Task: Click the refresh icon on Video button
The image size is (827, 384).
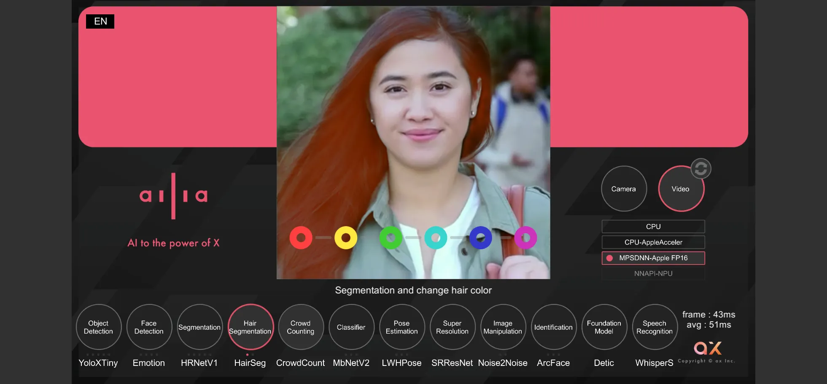Action: (x=701, y=168)
